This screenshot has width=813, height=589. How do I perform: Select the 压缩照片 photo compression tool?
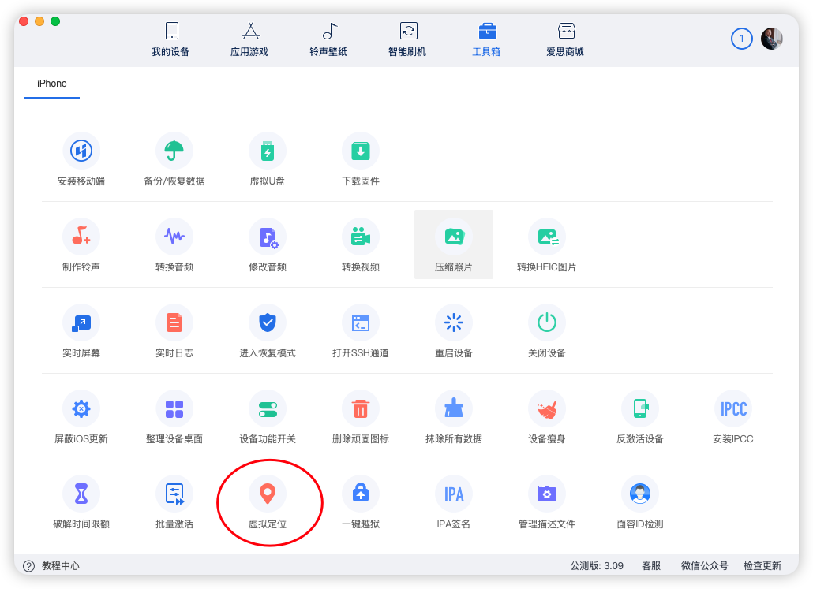coord(454,244)
